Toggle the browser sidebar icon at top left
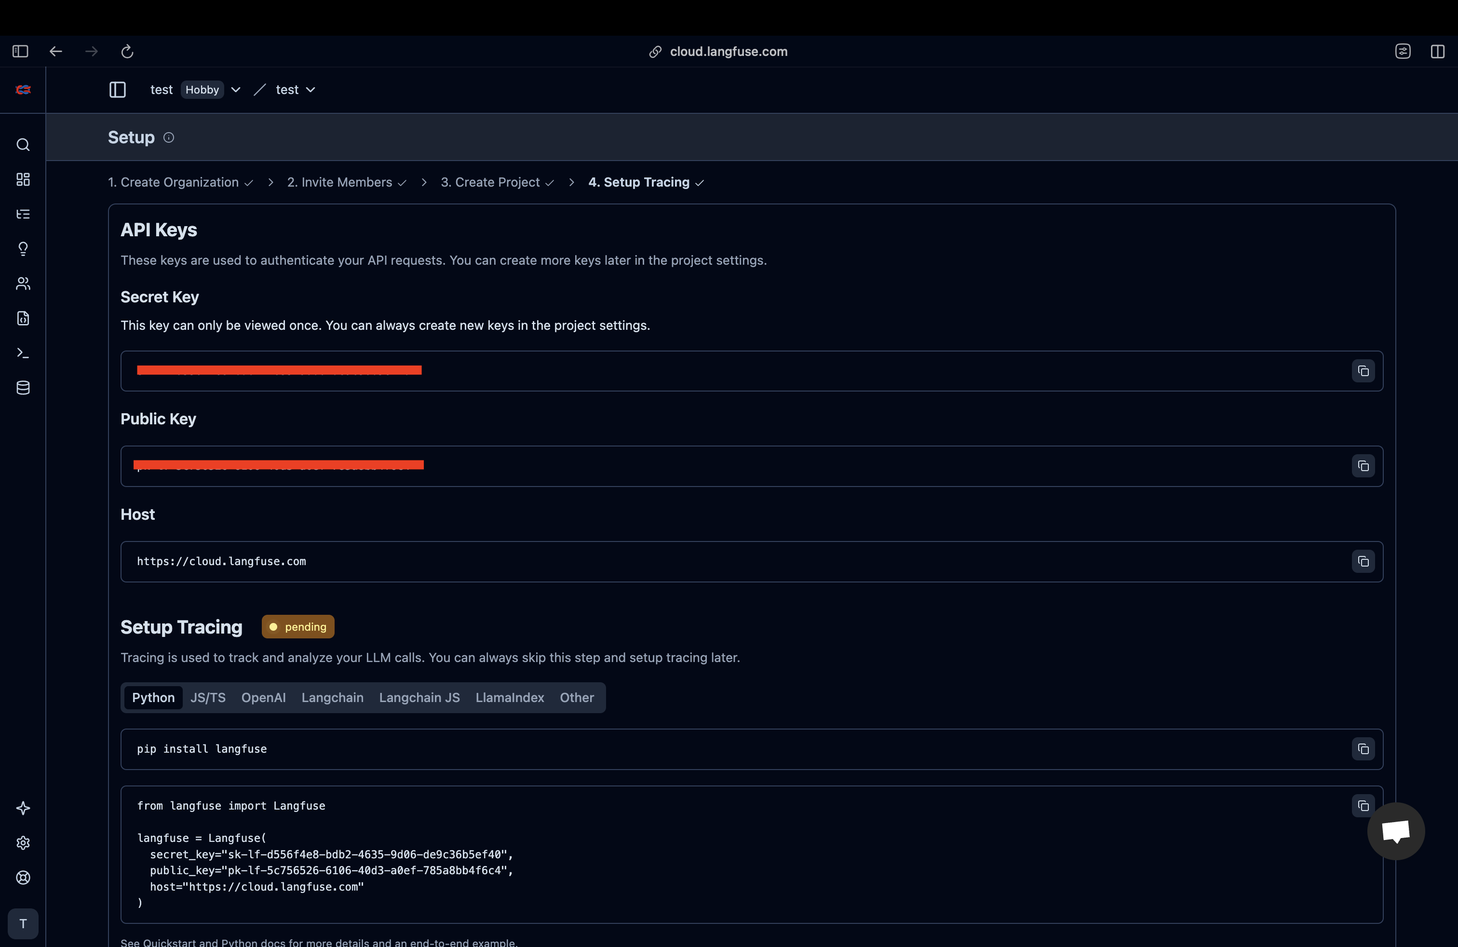The height and width of the screenshot is (947, 1458). [x=20, y=52]
